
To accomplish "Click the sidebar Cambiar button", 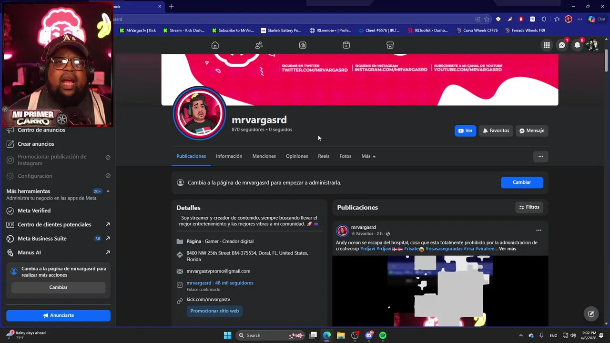I will tap(58, 287).
